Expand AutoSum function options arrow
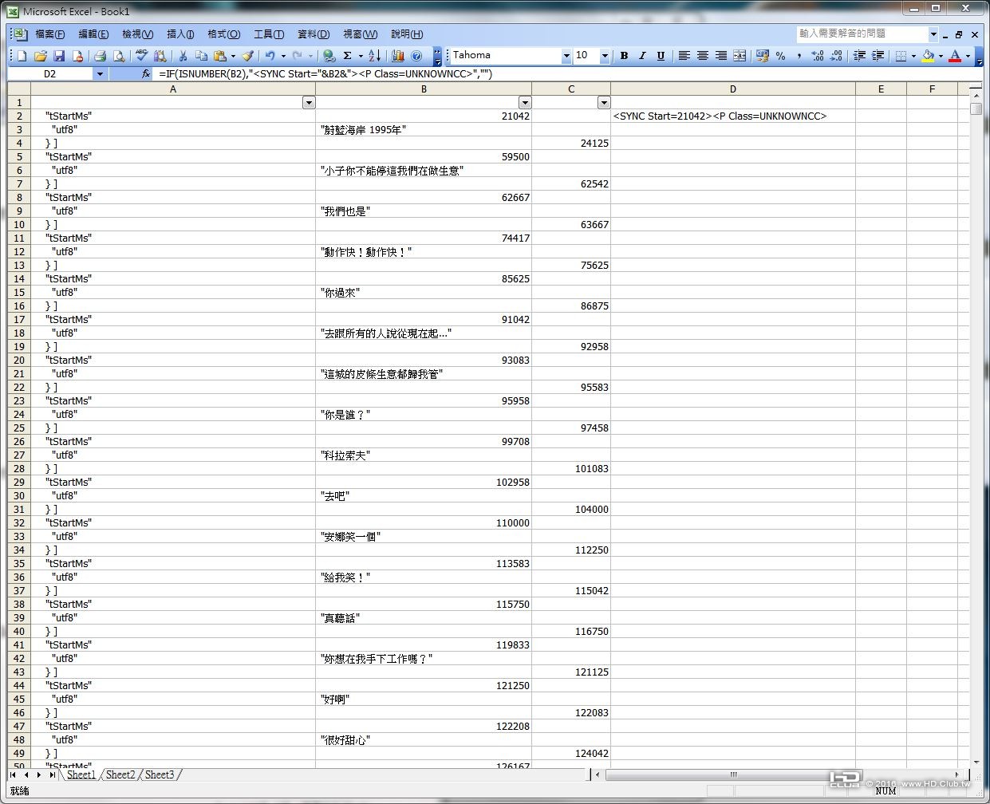990x804 pixels. pos(361,56)
